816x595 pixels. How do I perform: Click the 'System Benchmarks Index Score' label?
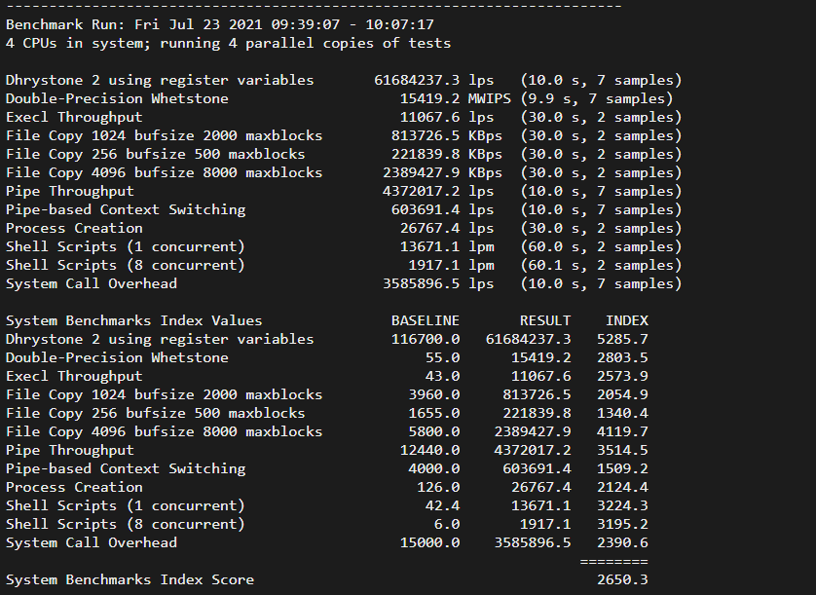pos(130,579)
